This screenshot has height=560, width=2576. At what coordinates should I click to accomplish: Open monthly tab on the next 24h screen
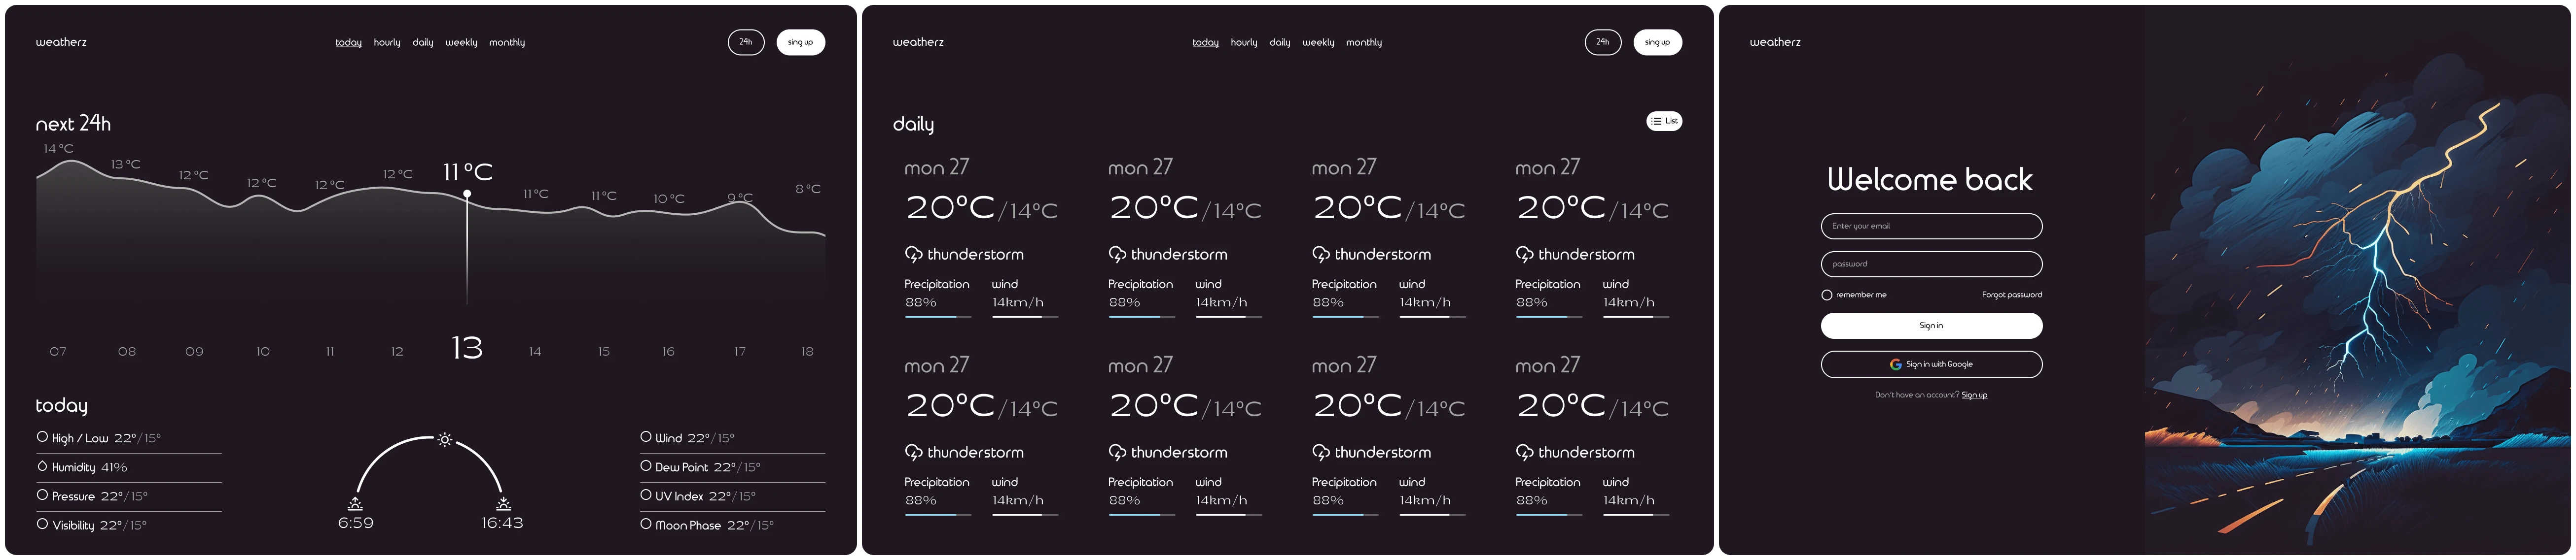click(x=507, y=42)
